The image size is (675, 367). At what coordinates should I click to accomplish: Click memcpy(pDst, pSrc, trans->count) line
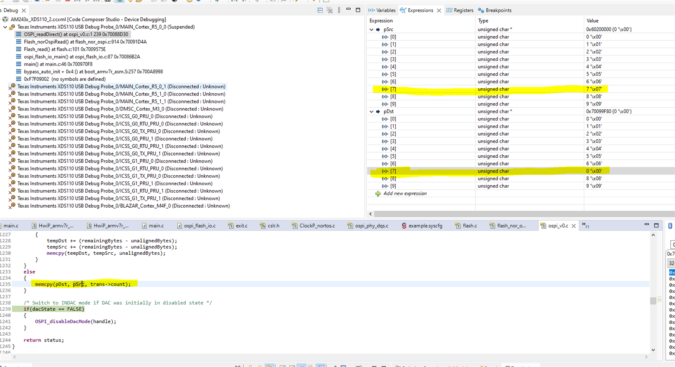point(83,284)
